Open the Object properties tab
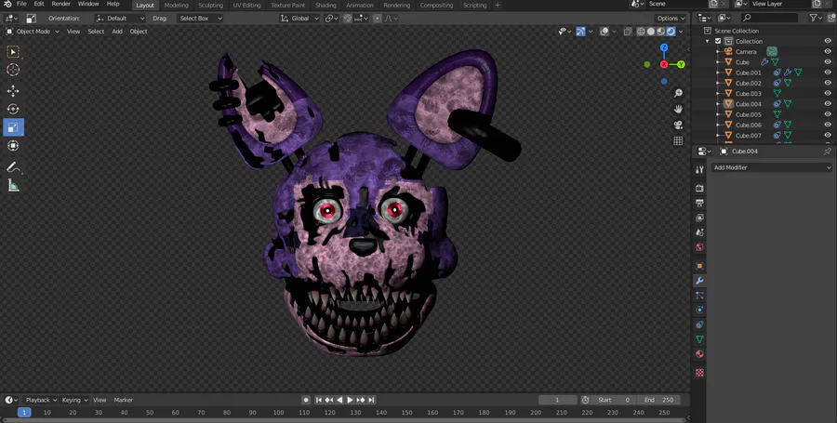 click(699, 266)
